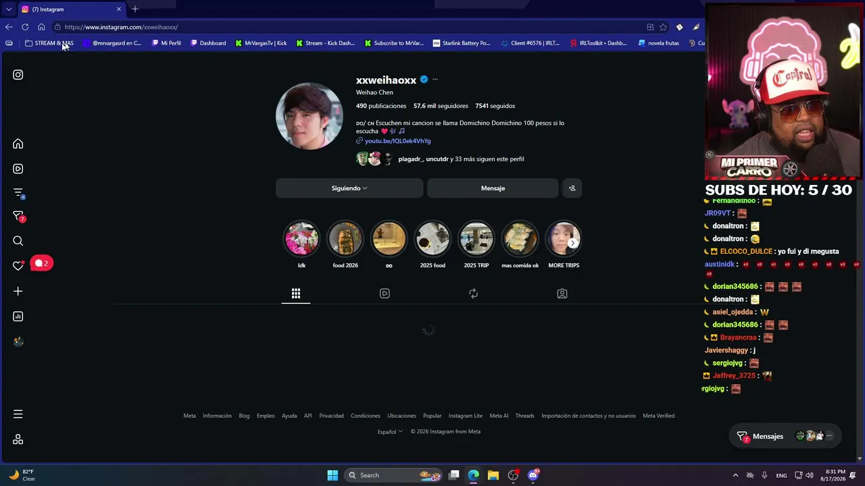Open the Mi Perfil bookmark
The height and width of the screenshot is (486, 865).
[x=166, y=43]
